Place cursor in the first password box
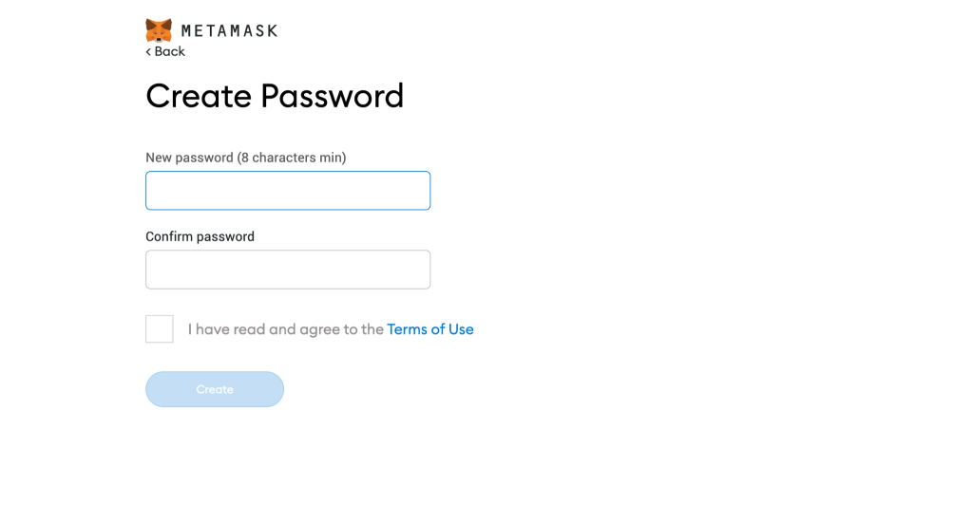 pyautogui.click(x=288, y=191)
